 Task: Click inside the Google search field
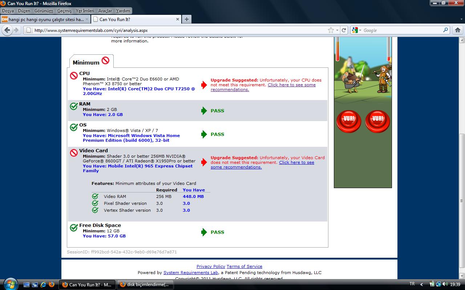pos(402,30)
